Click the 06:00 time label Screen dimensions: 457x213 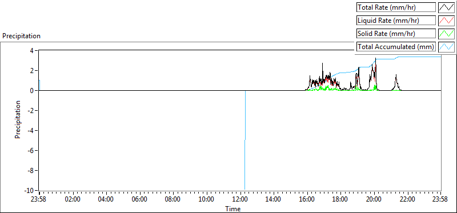139,200
